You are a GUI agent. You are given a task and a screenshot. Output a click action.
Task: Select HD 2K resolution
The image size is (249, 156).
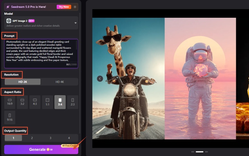[x=23, y=82]
